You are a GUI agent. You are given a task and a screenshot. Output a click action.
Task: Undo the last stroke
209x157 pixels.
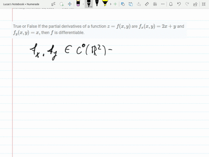(179, 4)
